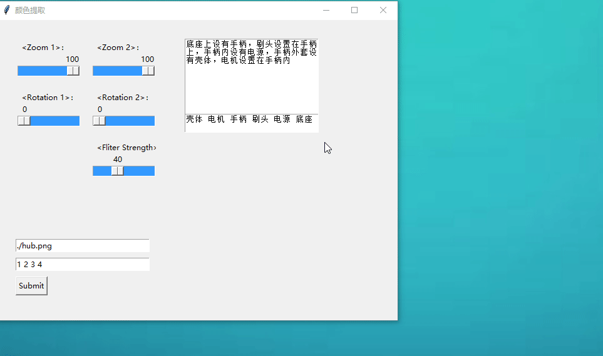Minimize the 颜色提取 window
603x356 pixels.
pos(326,10)
